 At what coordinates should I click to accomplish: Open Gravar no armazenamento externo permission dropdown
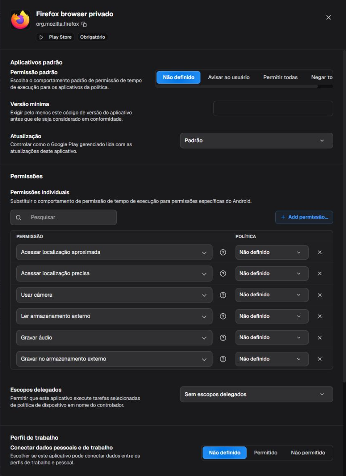click(x=114, y=359)
